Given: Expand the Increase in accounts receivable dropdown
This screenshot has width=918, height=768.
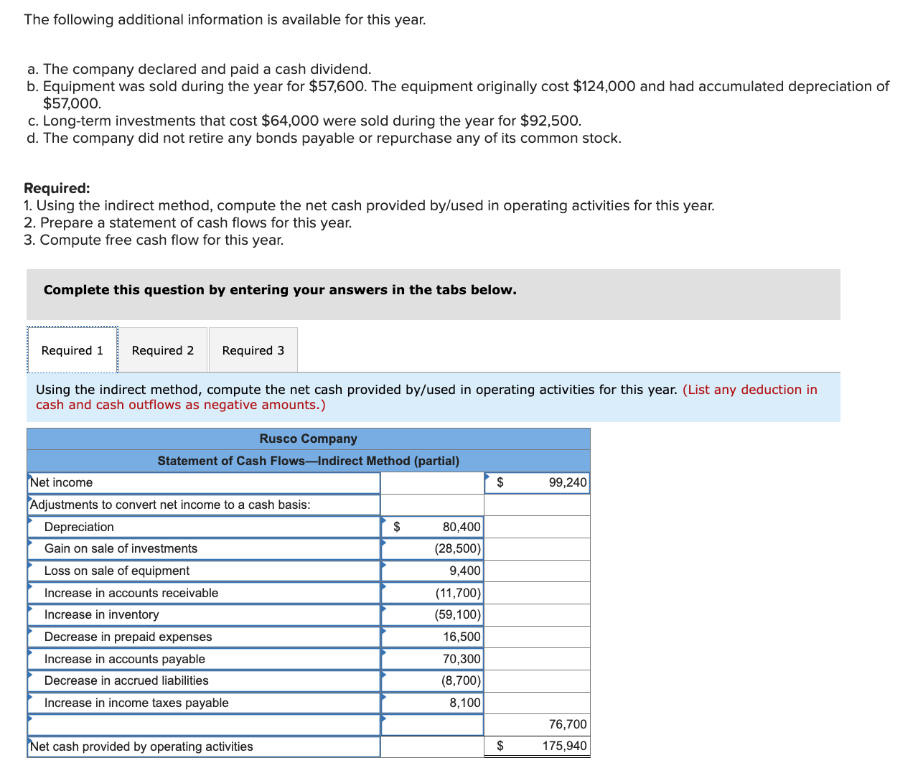Looking at the screenshot, I should (x=204, y=594).
